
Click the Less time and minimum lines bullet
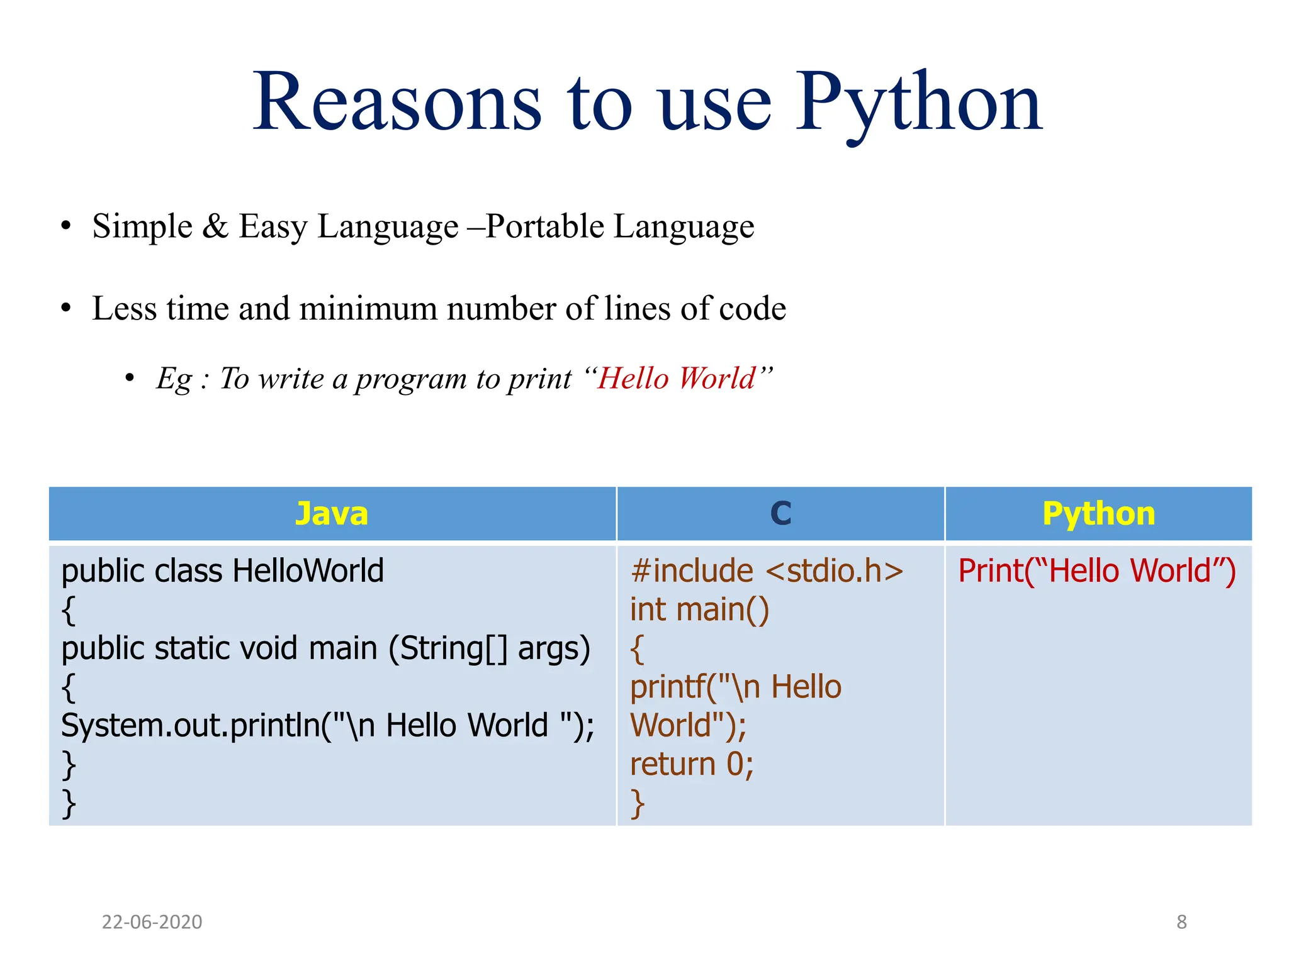coord(439,309)
